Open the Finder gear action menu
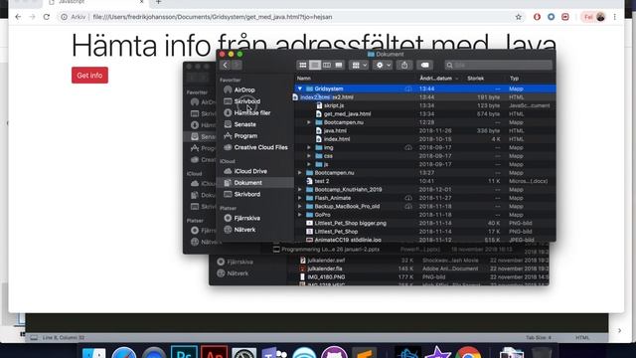636x358 pixels. click(383, 65)
